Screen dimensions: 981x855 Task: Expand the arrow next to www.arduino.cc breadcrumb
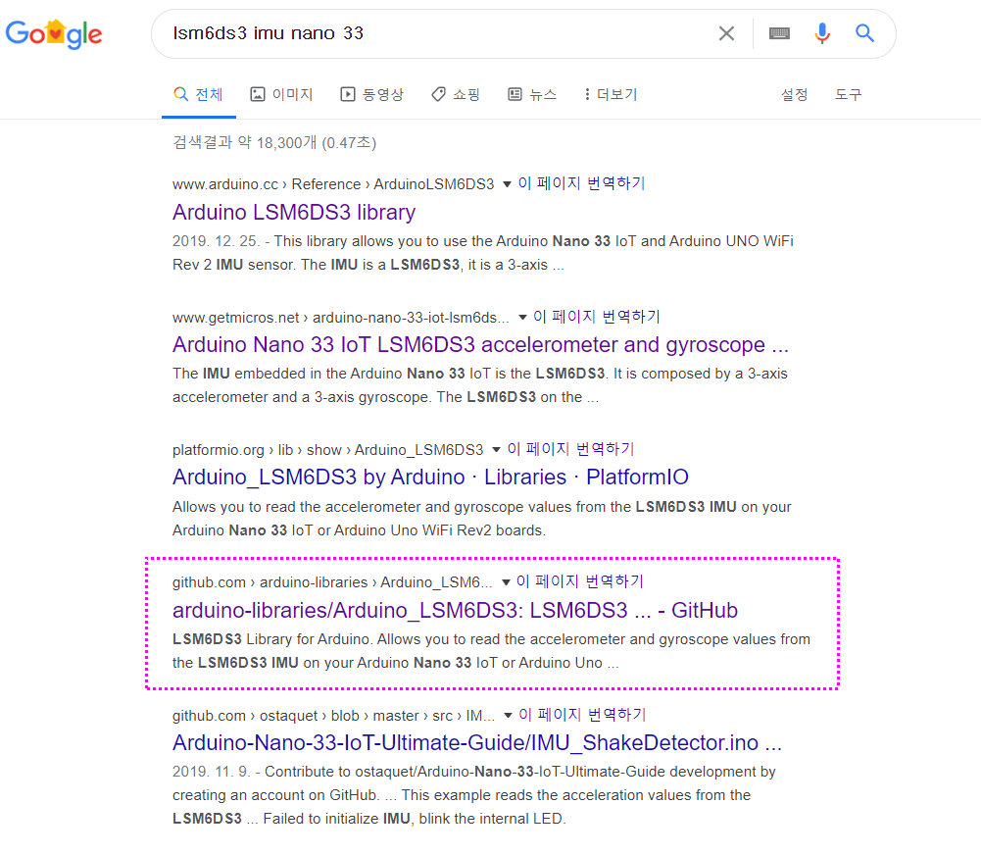point(507,184)
